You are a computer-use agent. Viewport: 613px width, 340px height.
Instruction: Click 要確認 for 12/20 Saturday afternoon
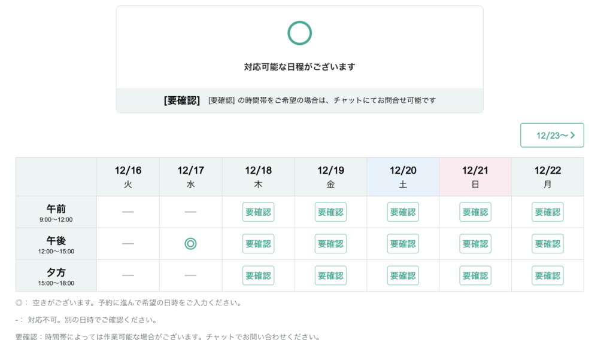pyautogui.click(x=403, y=244)
